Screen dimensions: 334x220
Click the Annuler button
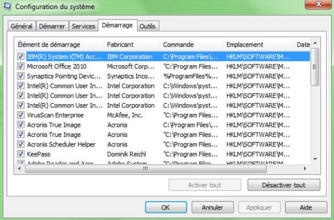pos(213,207)
